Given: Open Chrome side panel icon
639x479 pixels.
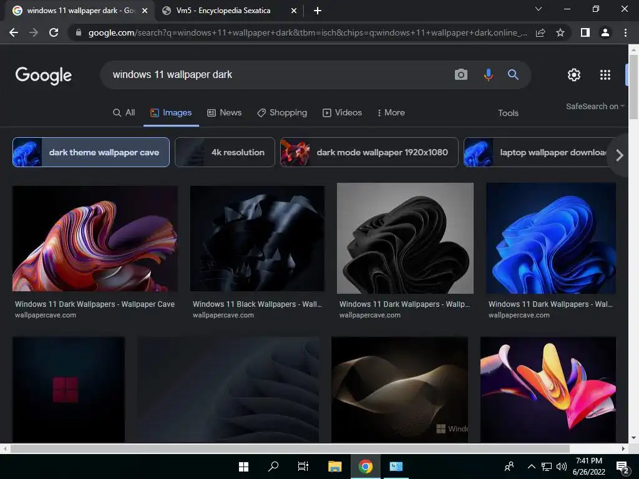Looking at the screenshot, I should tap(585, 32).
